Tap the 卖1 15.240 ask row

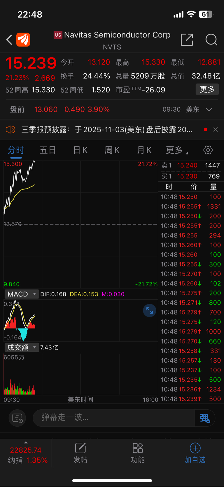(191, 165)
